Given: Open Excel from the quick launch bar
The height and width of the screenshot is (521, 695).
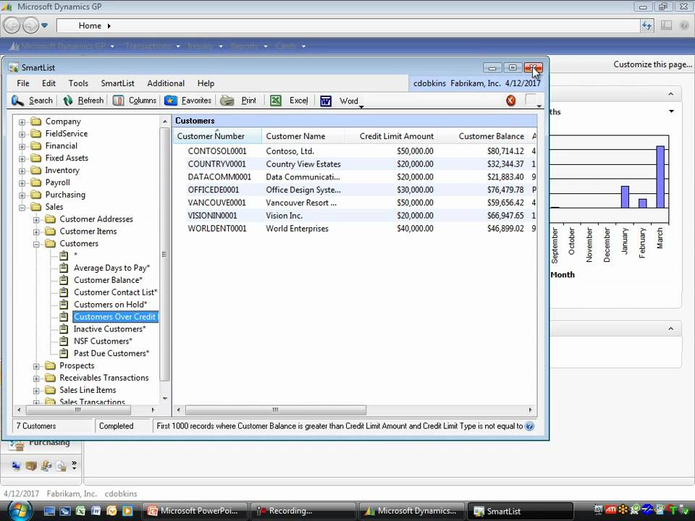Looking at the screenshot, I should pyautogui.click(x=80, y=511).
